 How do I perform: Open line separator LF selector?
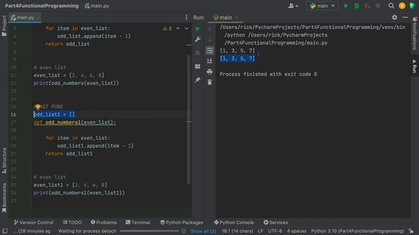[x=261, y=231]
